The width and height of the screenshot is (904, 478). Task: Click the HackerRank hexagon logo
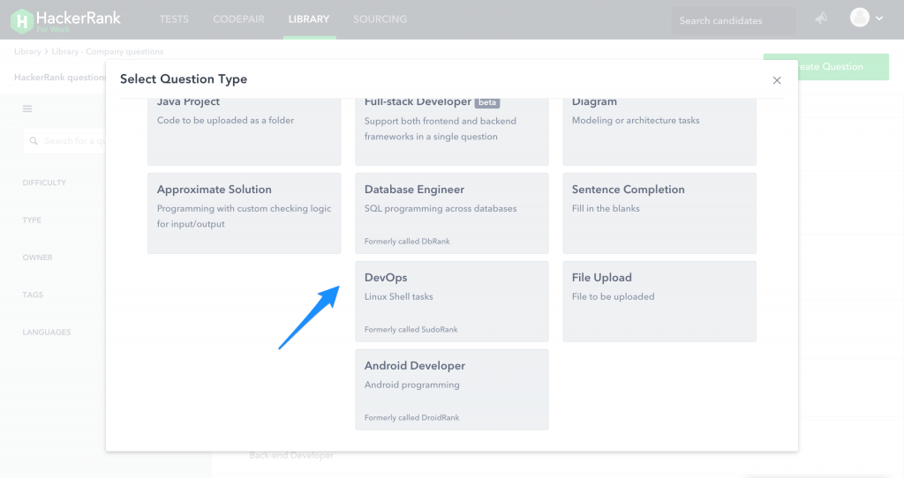(x=22, y=21)
